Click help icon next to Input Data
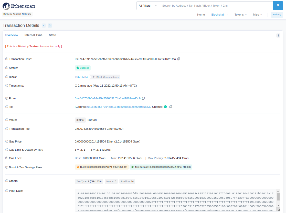 pyautogui.click(x=7, y=191)
